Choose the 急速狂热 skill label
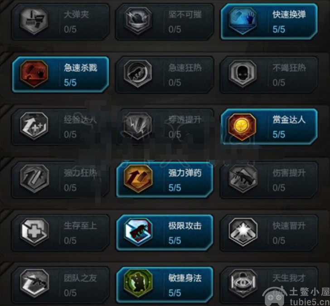330x306 pixels. pyautogui.click(x=185, y=68)
